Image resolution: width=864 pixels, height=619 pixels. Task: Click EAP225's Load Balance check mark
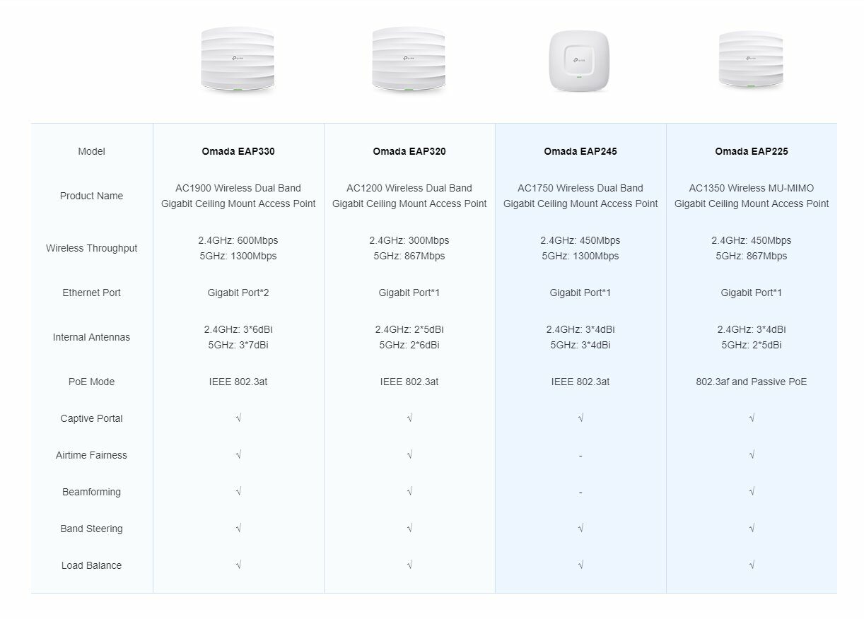(752, 565)
